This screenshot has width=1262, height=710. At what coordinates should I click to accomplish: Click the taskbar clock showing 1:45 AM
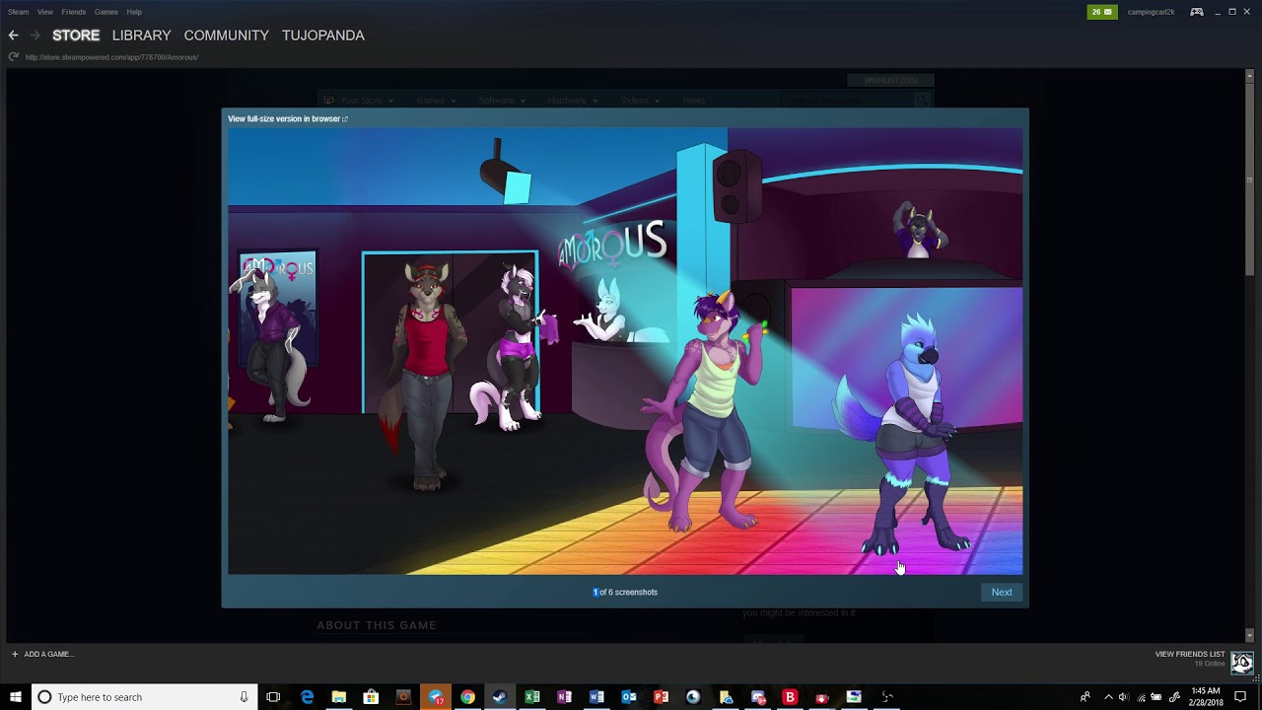1206,697
